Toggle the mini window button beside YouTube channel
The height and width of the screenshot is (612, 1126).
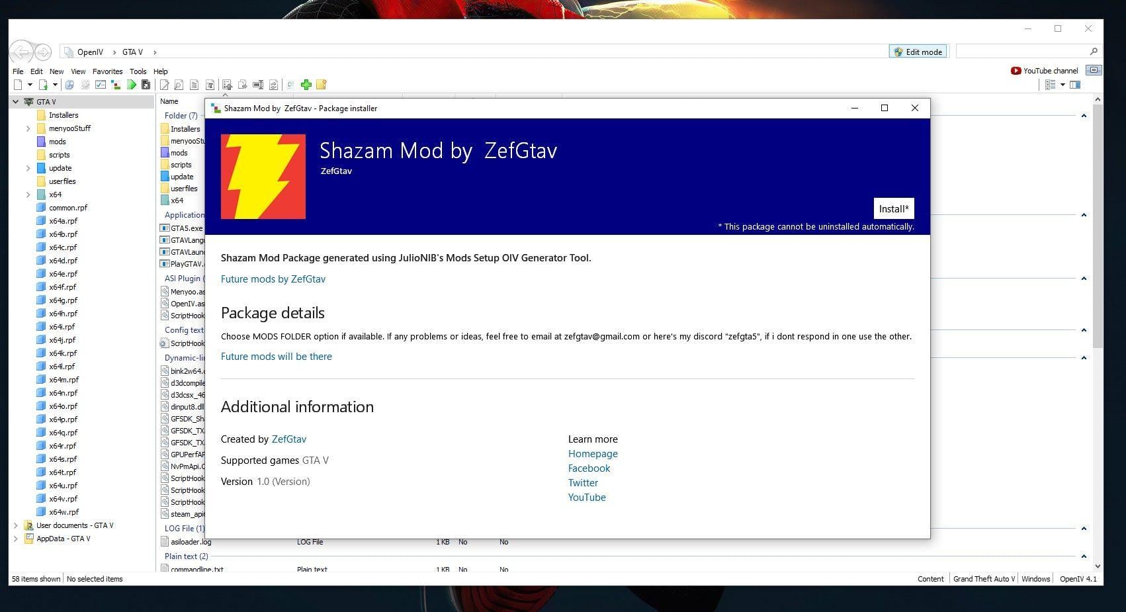1094,70
